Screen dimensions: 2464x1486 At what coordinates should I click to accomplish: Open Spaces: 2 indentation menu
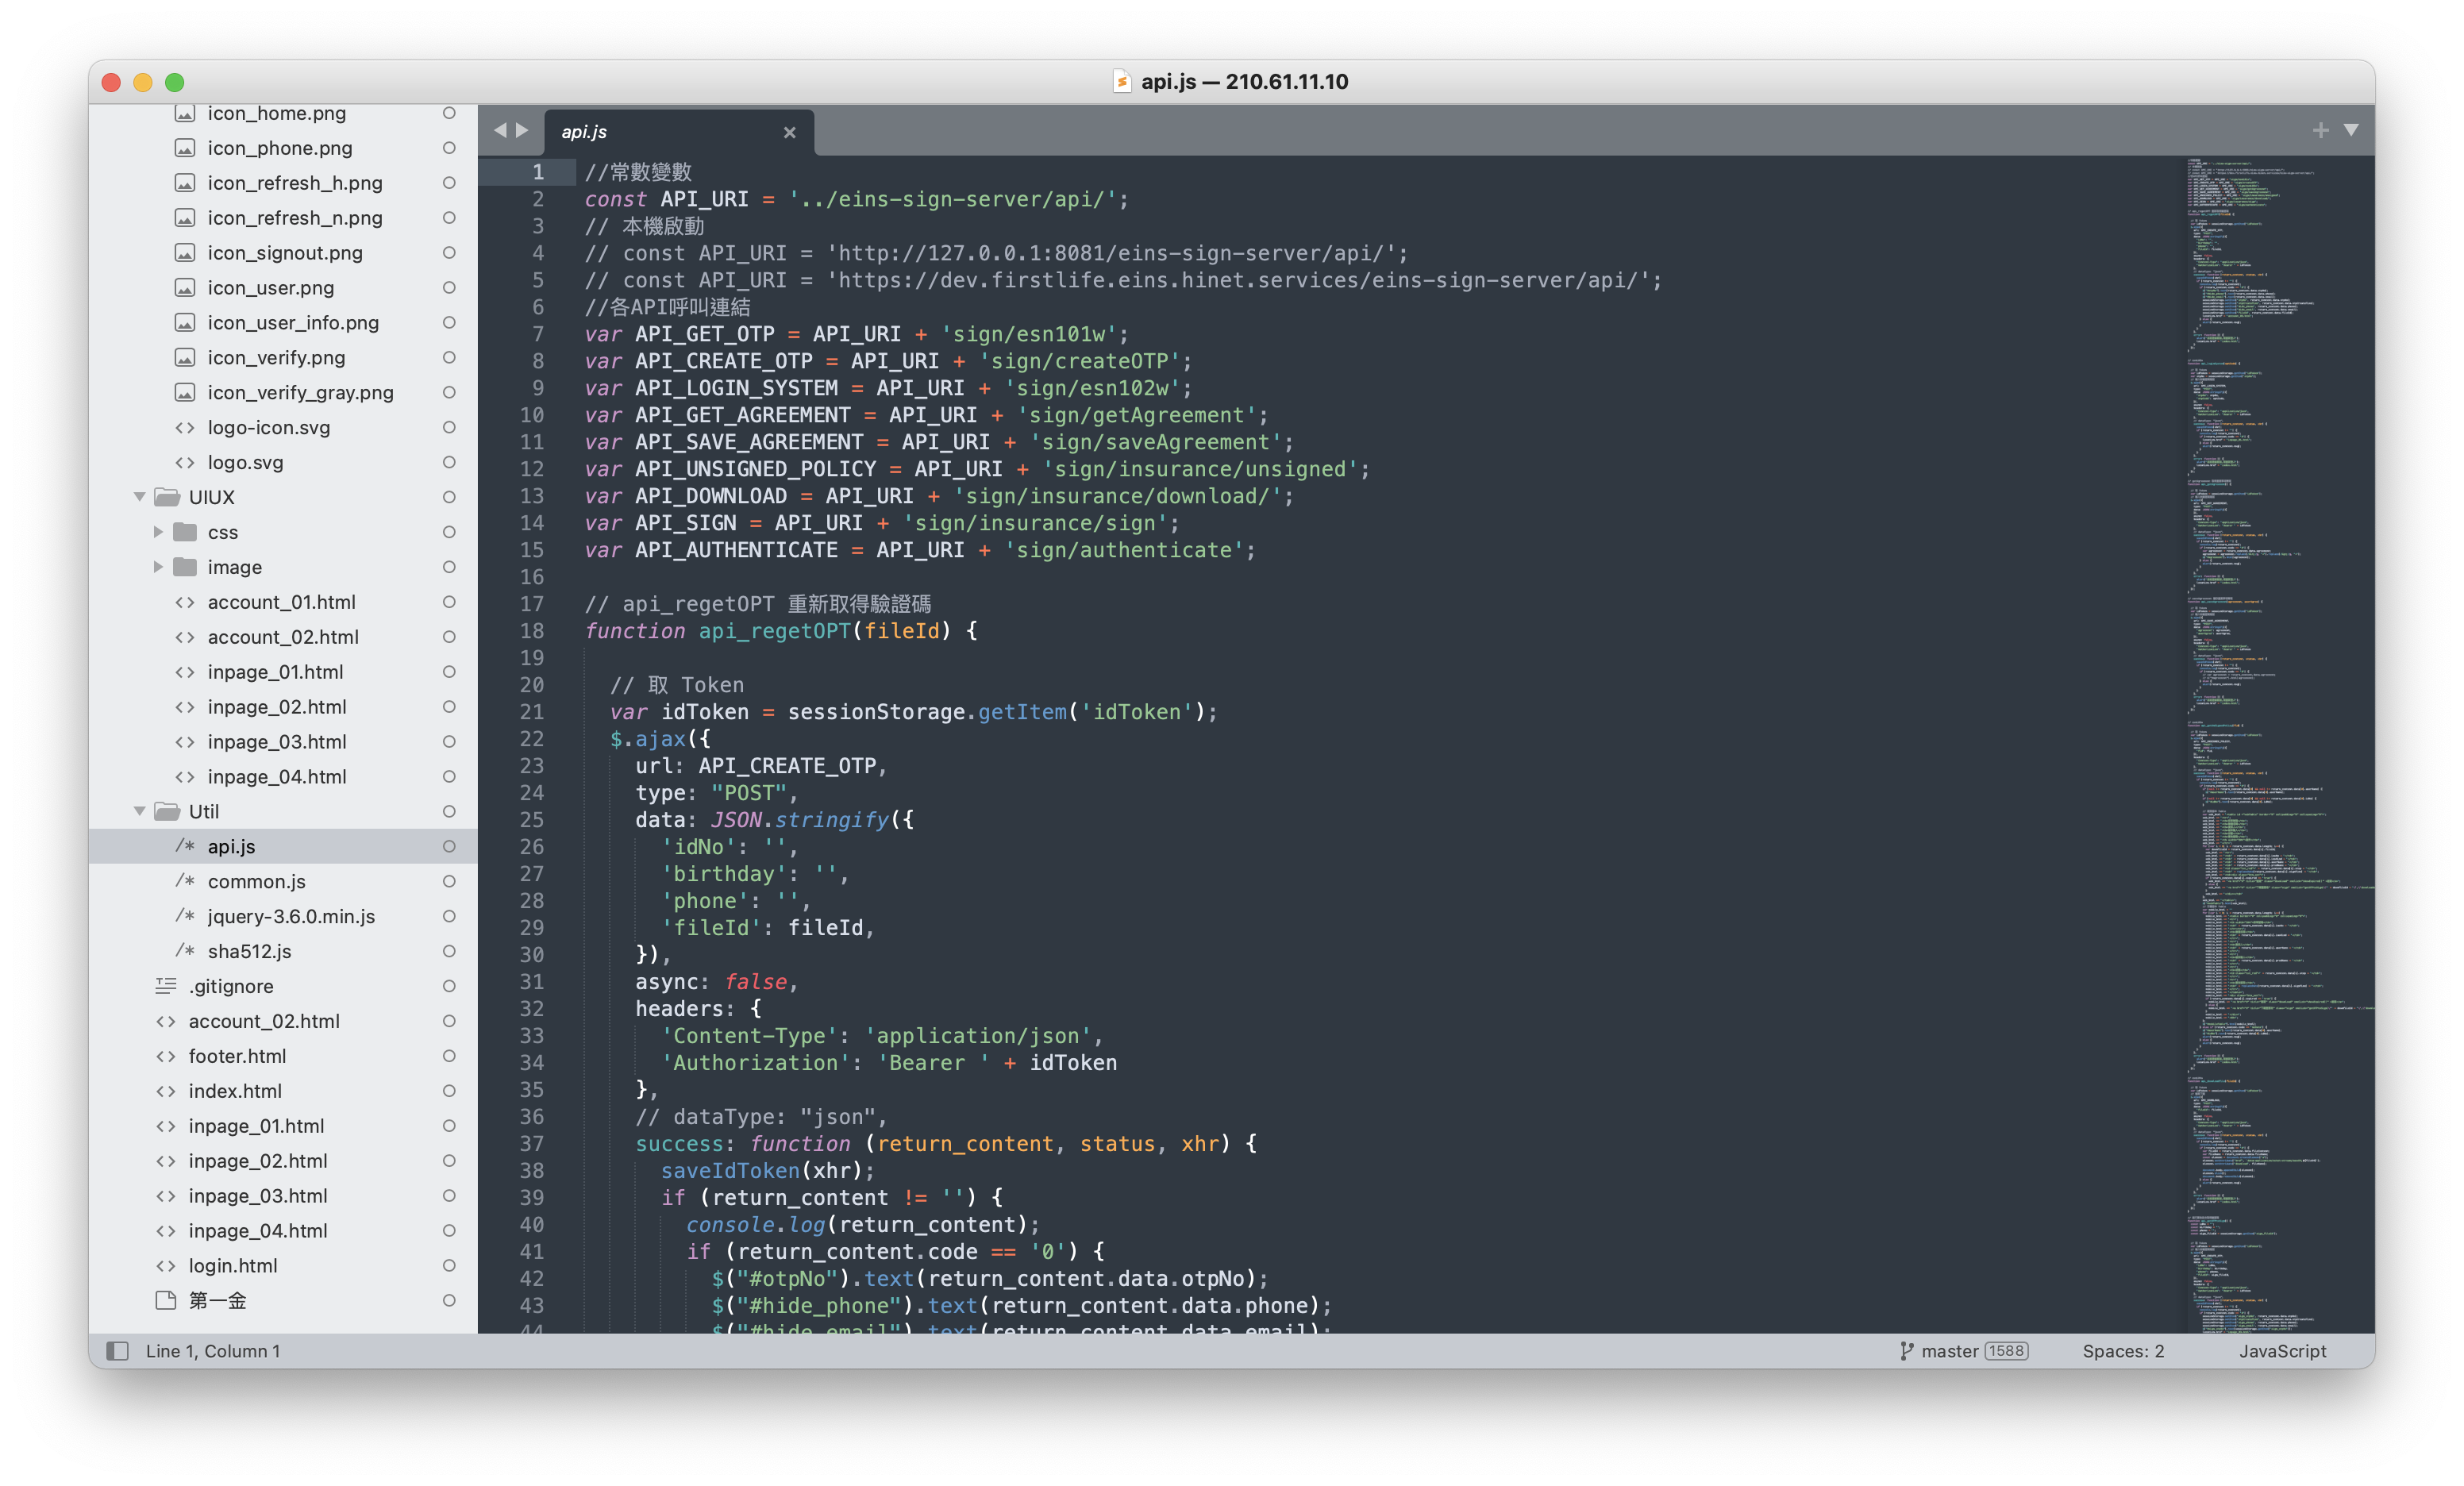coord(2123,1351)
